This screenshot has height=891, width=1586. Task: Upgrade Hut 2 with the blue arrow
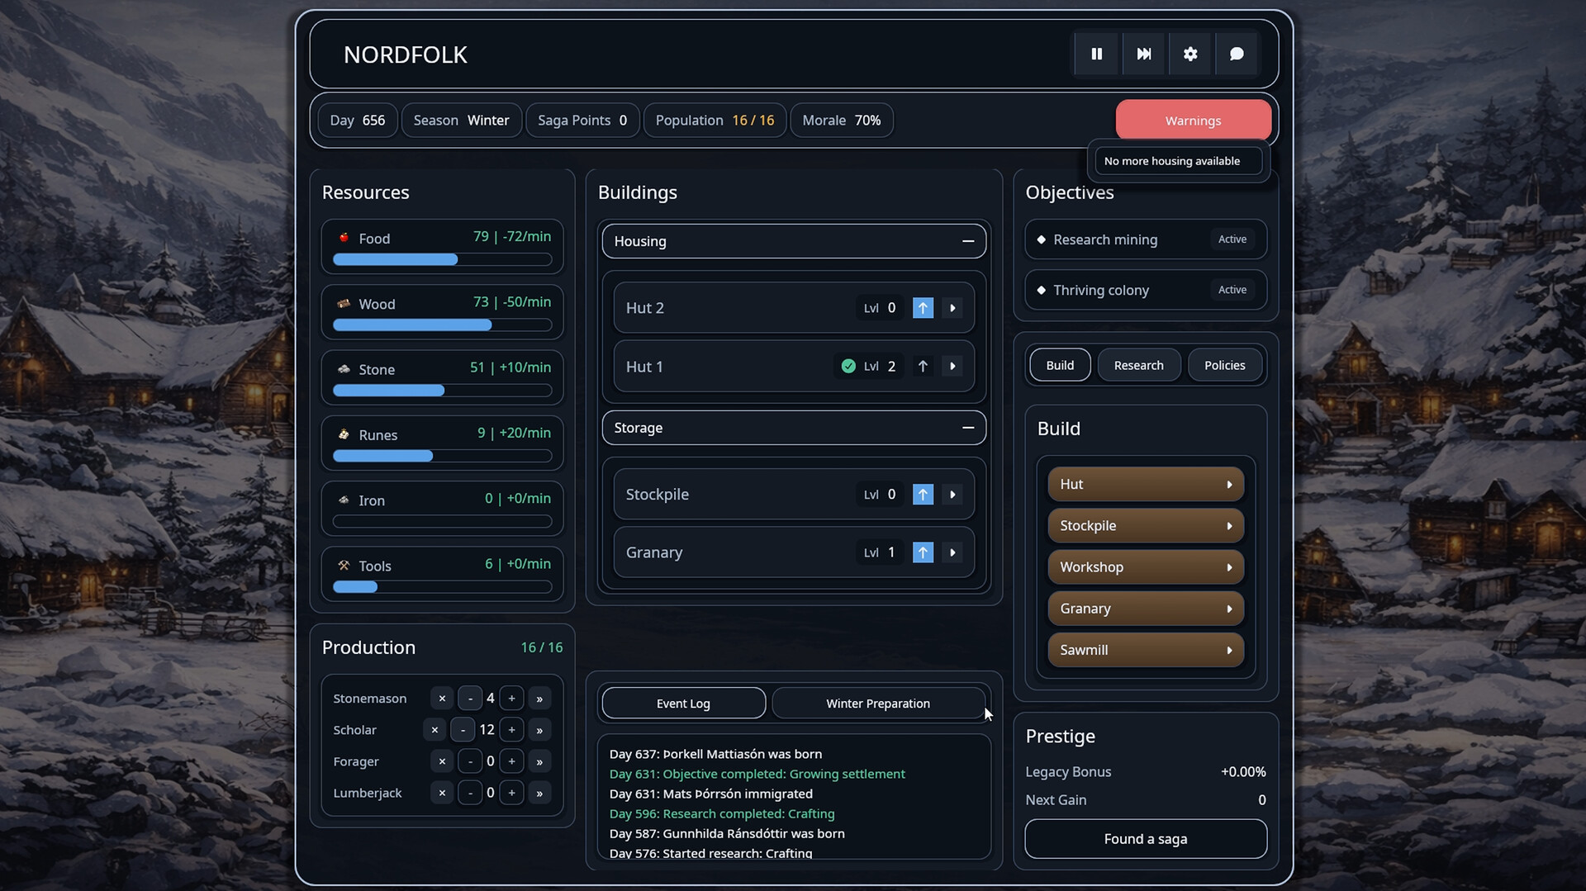click(923, 308)
